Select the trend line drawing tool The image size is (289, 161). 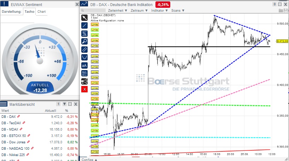(x=84, y=25)
